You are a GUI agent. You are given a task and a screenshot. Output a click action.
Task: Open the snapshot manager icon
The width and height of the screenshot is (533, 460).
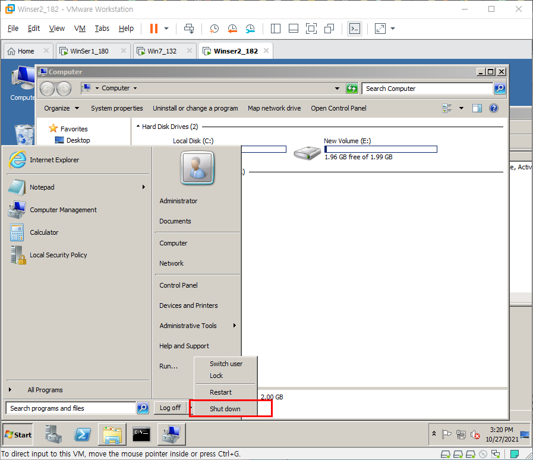tap(250, 29)
